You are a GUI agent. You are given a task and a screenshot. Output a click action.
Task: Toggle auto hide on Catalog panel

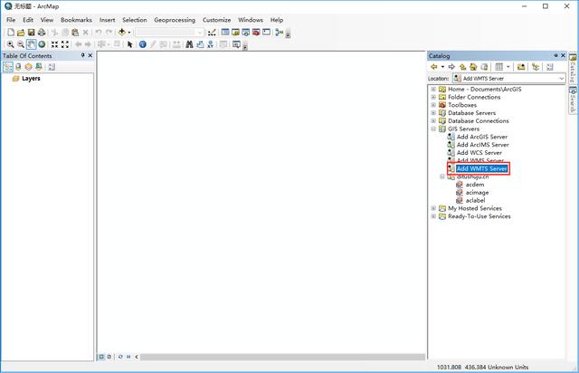click(x=555, y=55)
